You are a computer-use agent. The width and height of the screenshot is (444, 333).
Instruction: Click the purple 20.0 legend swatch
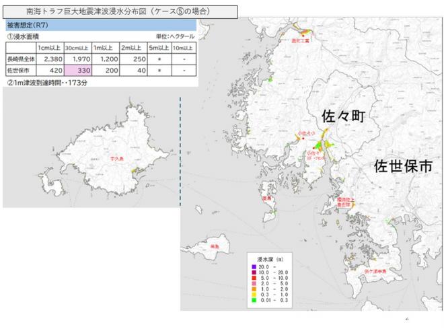click(254, 267)
